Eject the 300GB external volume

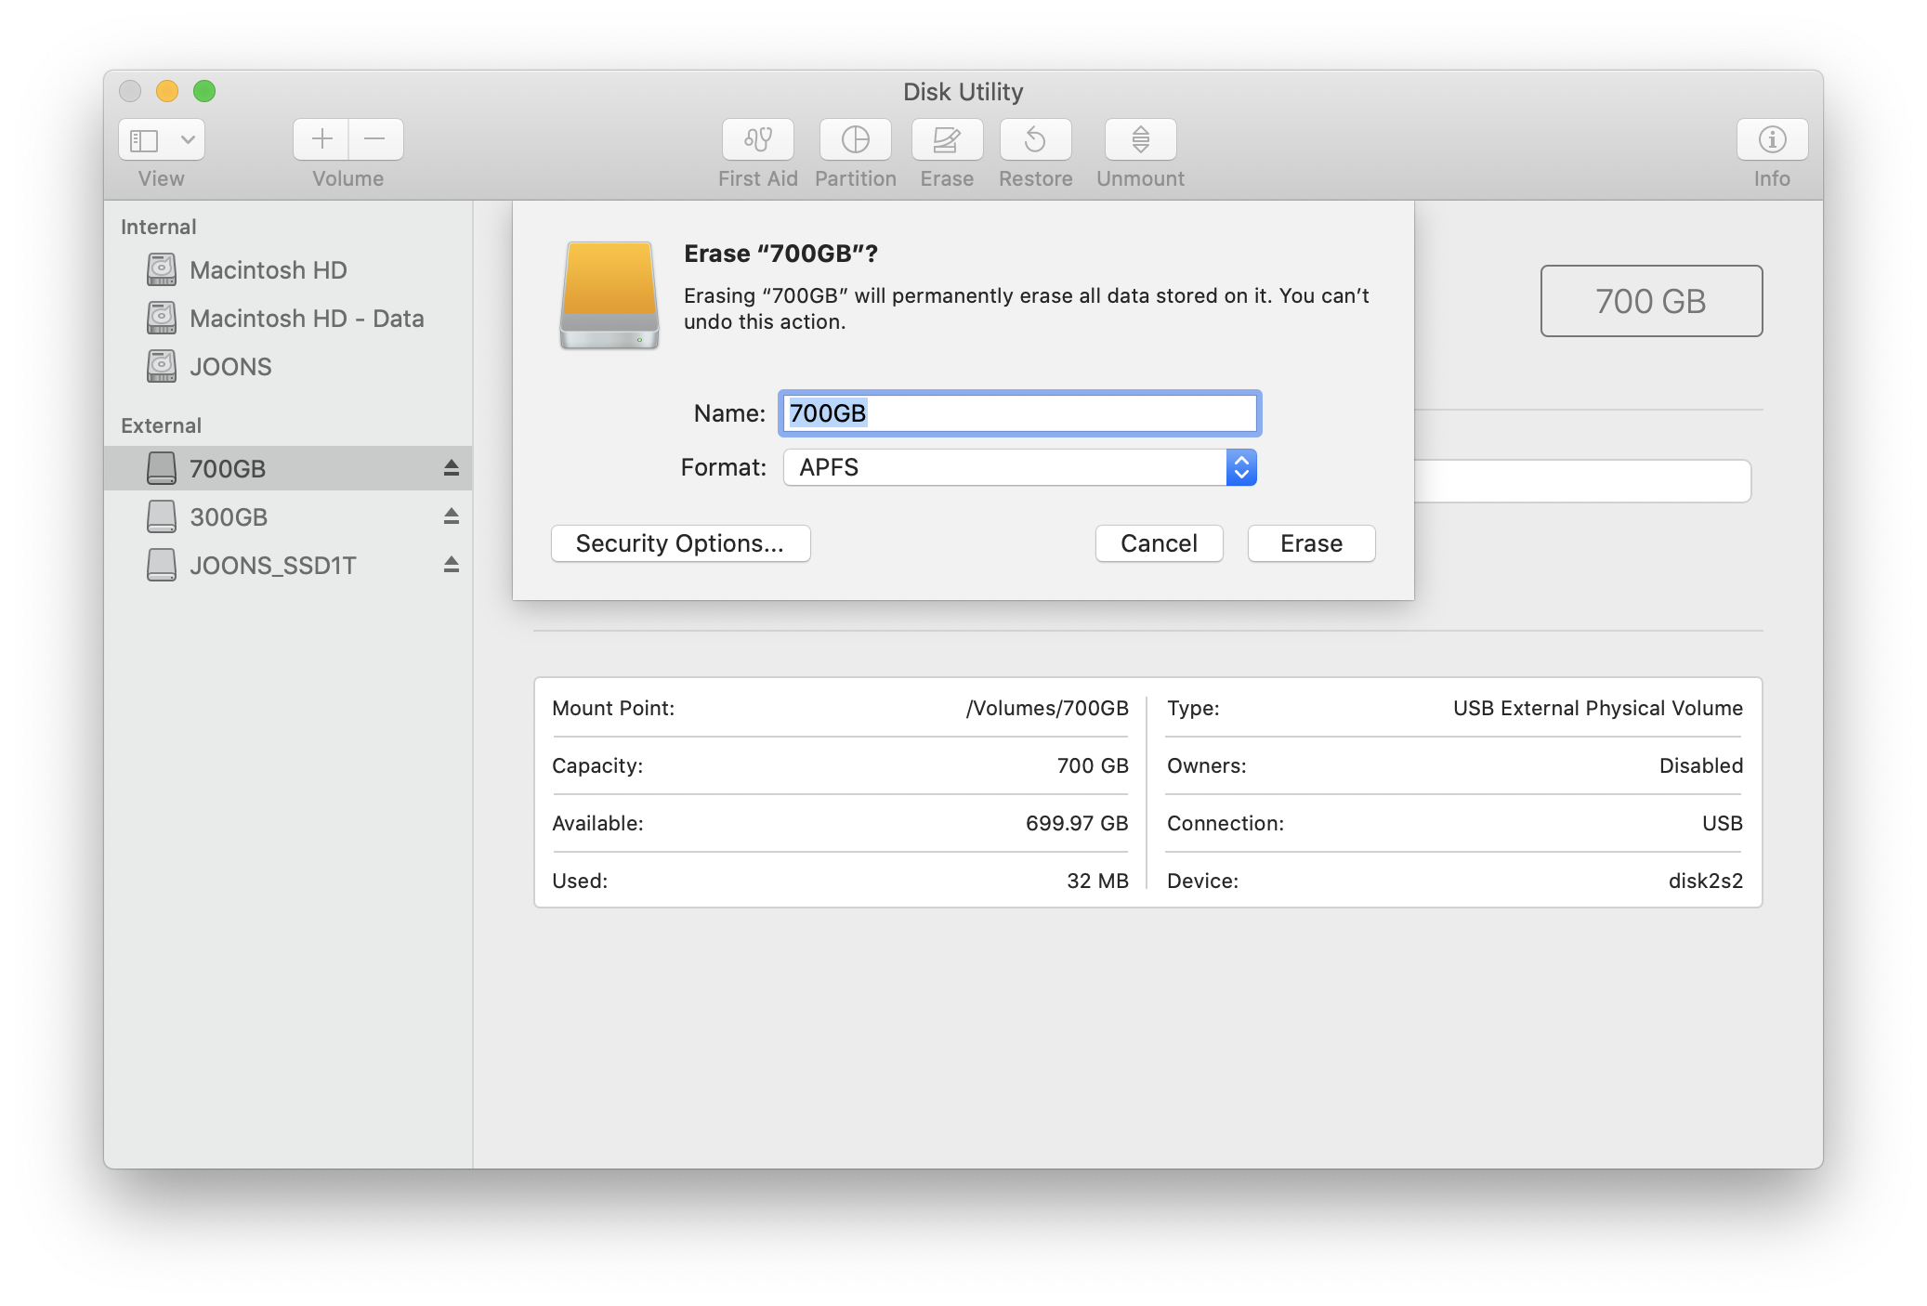click(452, 516)
